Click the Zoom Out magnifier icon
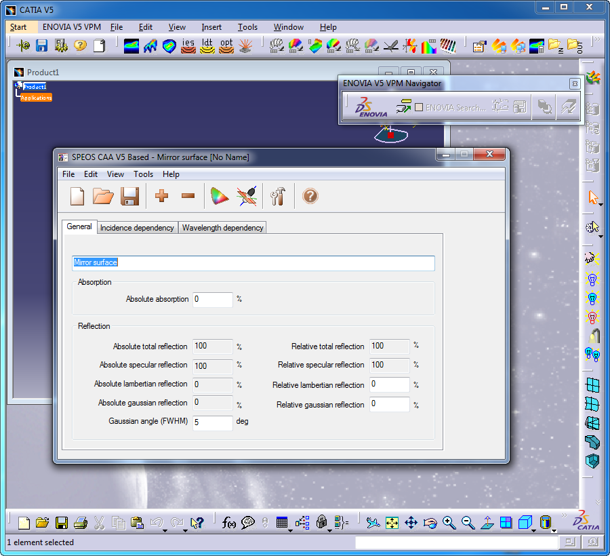The width and height of the screenshot is (610, 556). pos(468,523)
